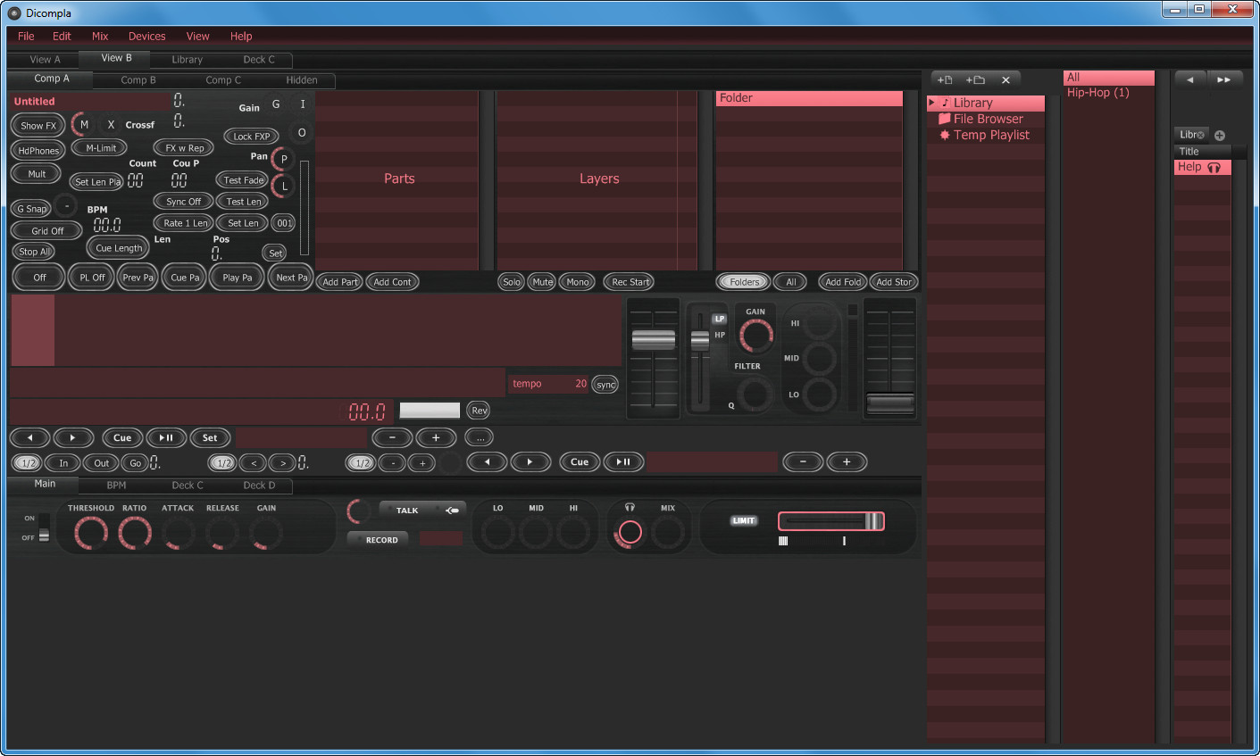Click the star icon beside Temp Playlist
Screen dimensions: 1260x756
tap(945, 135)
